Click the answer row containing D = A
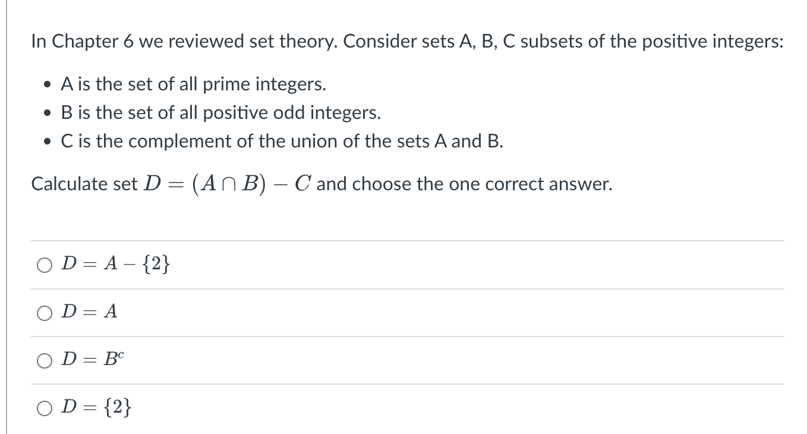The height and width of the screenshot is (434, 807). point(357,312)
